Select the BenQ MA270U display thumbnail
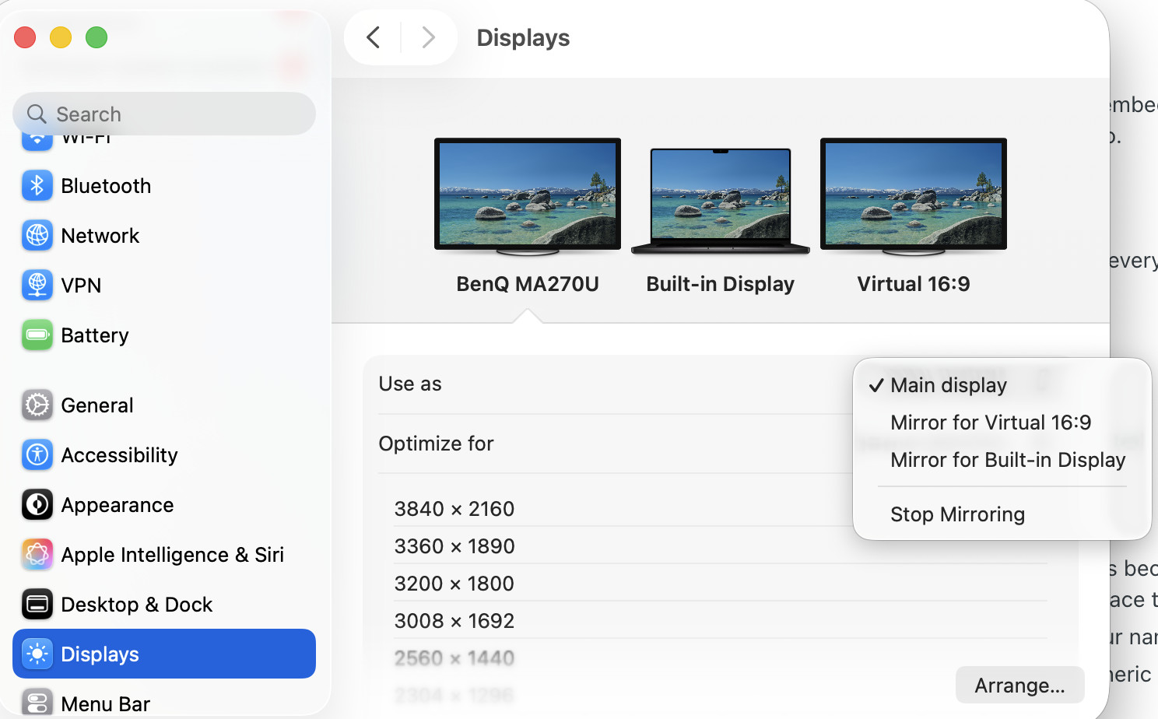The image size is (1158, 719). click(x=528, y=196)
